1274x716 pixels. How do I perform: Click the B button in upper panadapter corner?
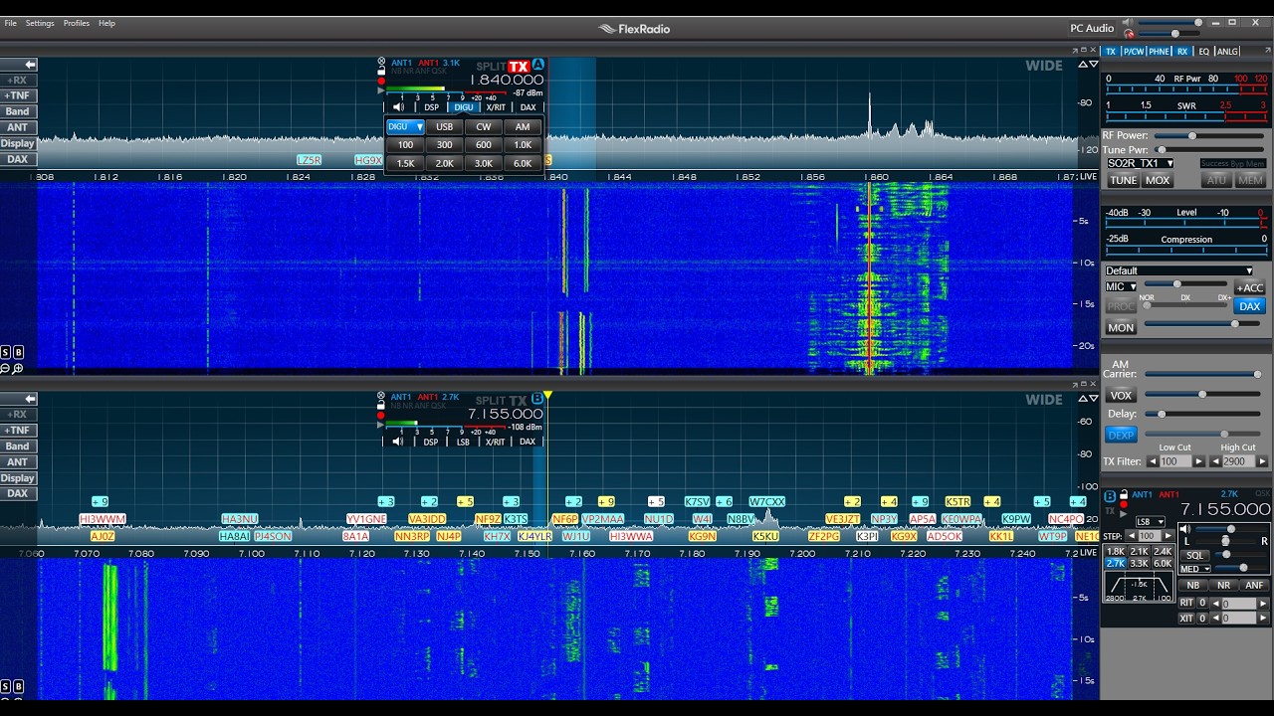point(18,352)
